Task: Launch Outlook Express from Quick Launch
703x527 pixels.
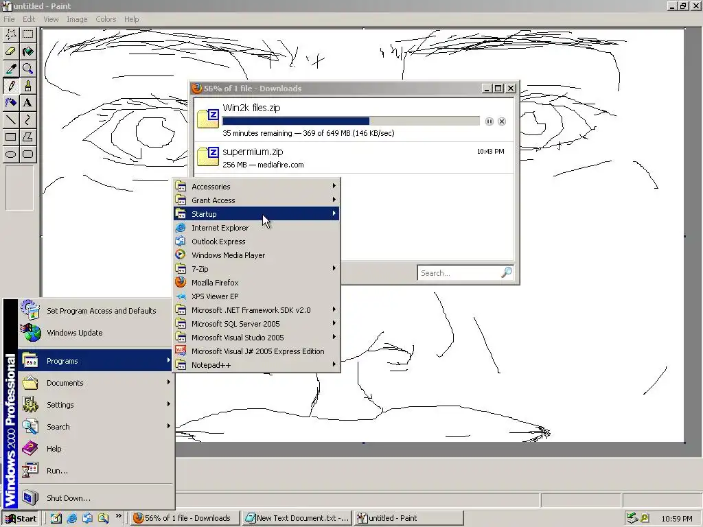Action: [x=87, y=518]
